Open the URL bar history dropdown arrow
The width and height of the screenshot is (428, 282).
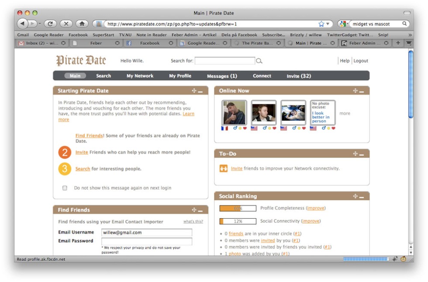(x=328, y=24)
